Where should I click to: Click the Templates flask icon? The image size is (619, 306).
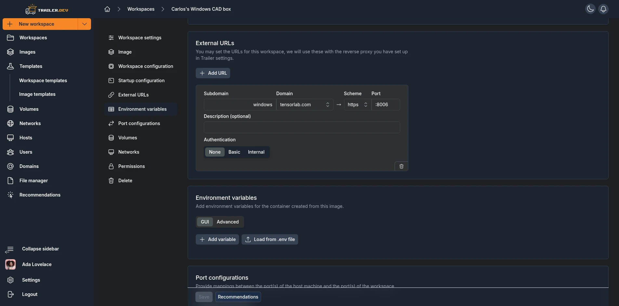pyautogui.click(x=10, y=66)
